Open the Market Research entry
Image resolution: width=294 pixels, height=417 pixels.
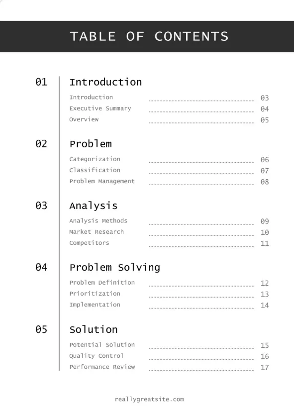97,232
